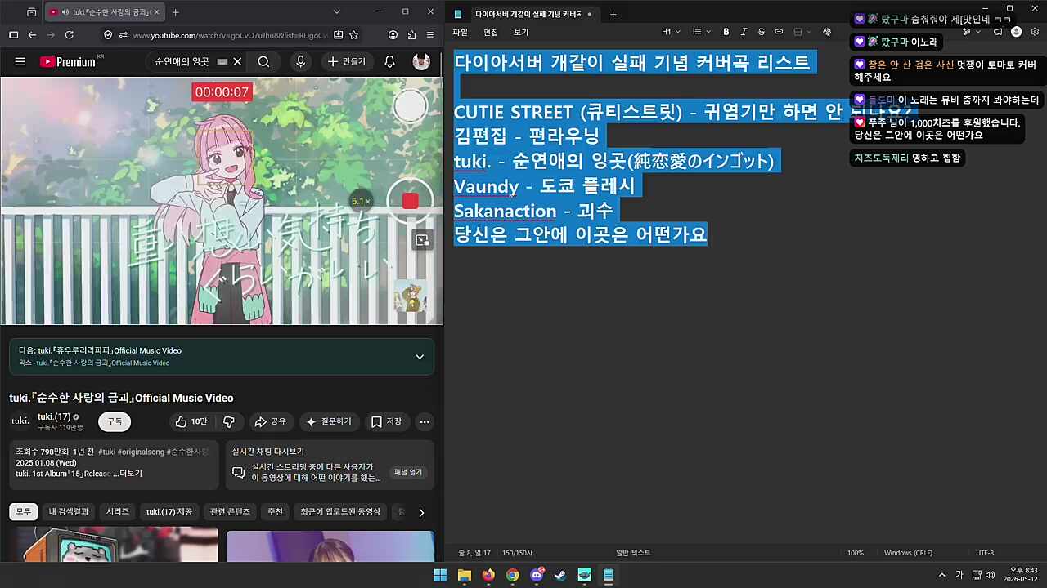The width and height of the screenshot is (1047, 588).
Task: Open the 보기 menu in the text editor
Action: (x=521, y=32)
